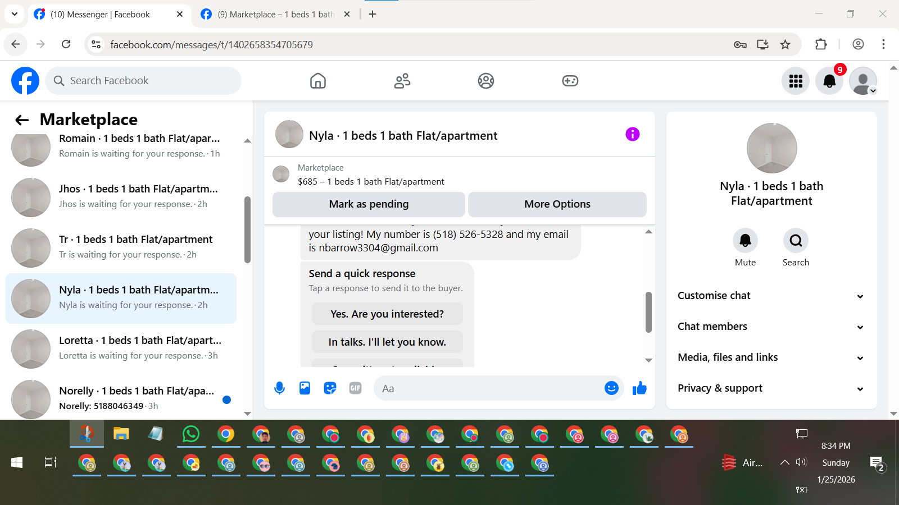Open the Chrome profile icon

click(858, 44)
